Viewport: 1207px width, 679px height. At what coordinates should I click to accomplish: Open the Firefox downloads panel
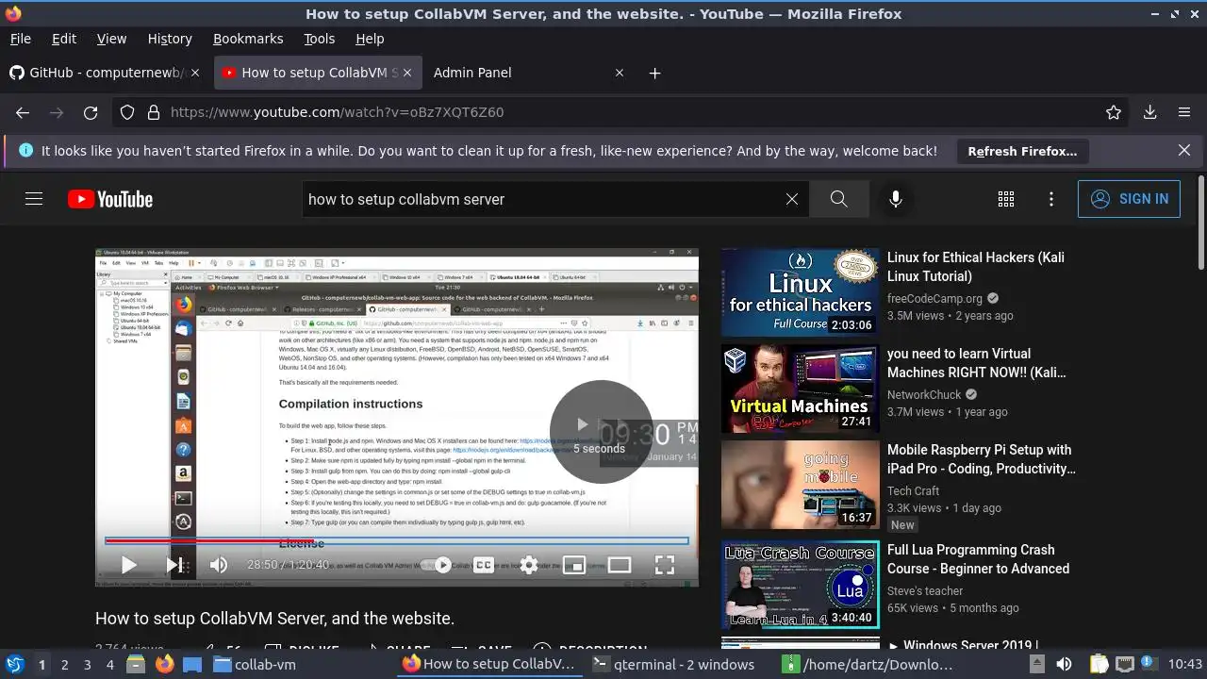point(1150,112)
